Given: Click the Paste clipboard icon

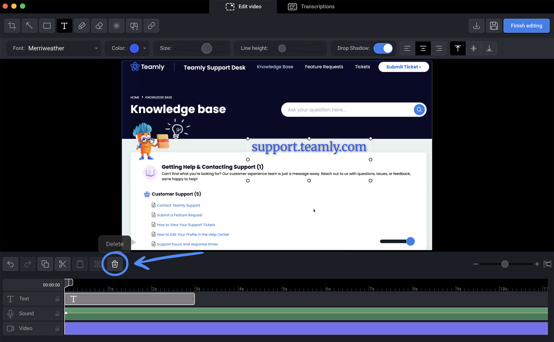Looking at the screenshot, I should tap(80, 264).
